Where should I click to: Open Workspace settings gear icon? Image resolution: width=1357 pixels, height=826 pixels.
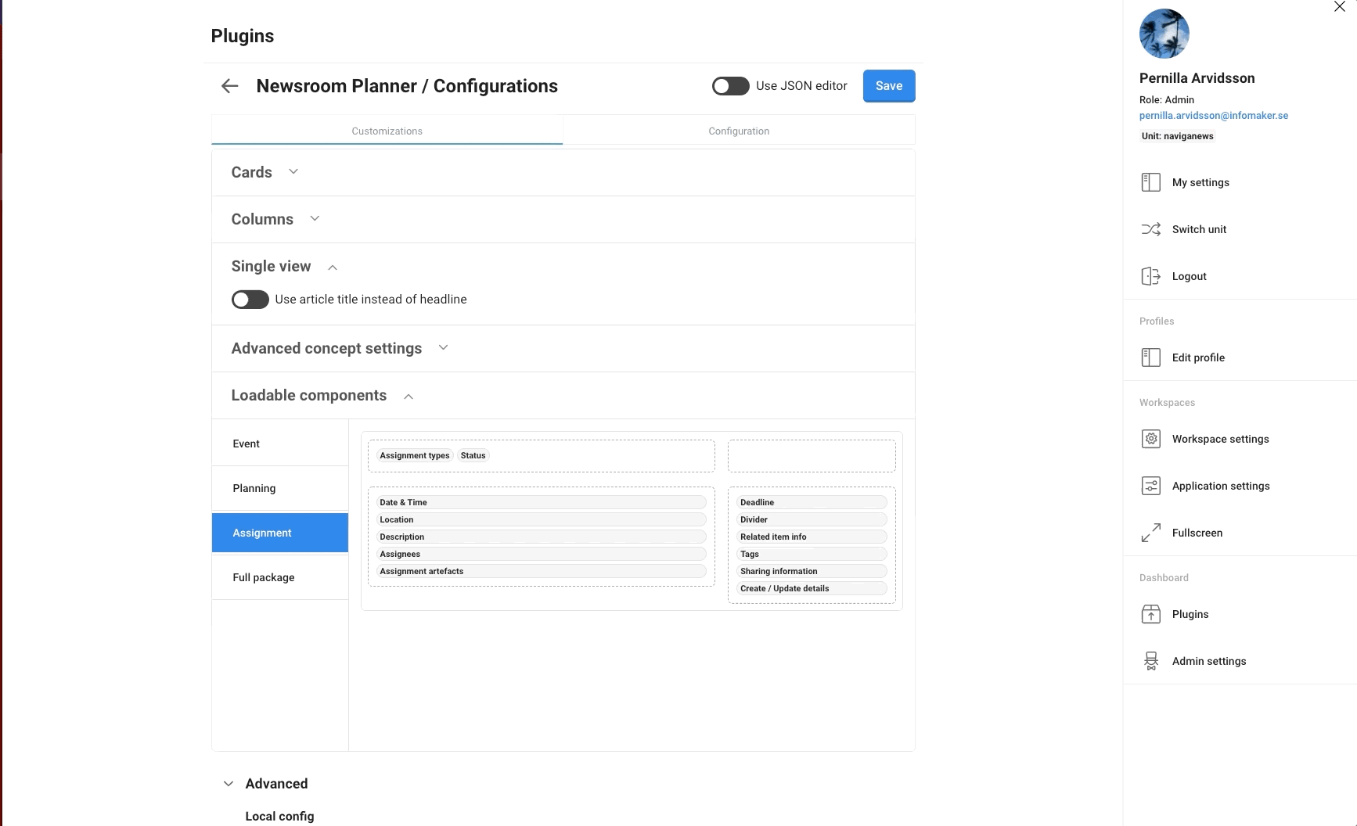(x=1150, y=439)
